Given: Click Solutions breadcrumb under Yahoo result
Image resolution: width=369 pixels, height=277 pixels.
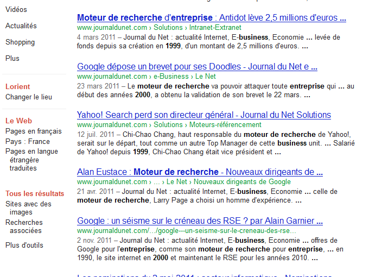Looking at the screenshot, I should click(x=168, y=124).
